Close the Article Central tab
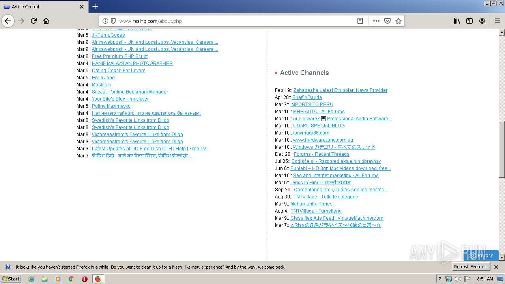 [82, 7]
